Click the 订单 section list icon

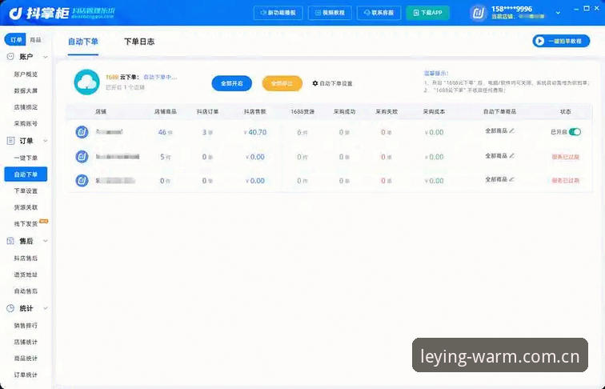pos(11,141)
